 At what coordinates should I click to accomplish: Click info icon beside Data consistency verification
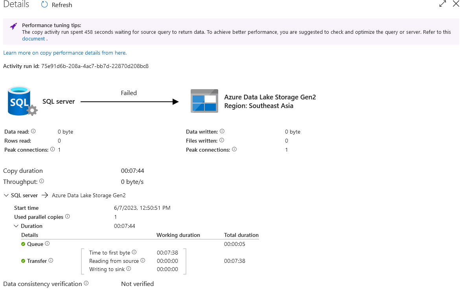click(86, 283)
